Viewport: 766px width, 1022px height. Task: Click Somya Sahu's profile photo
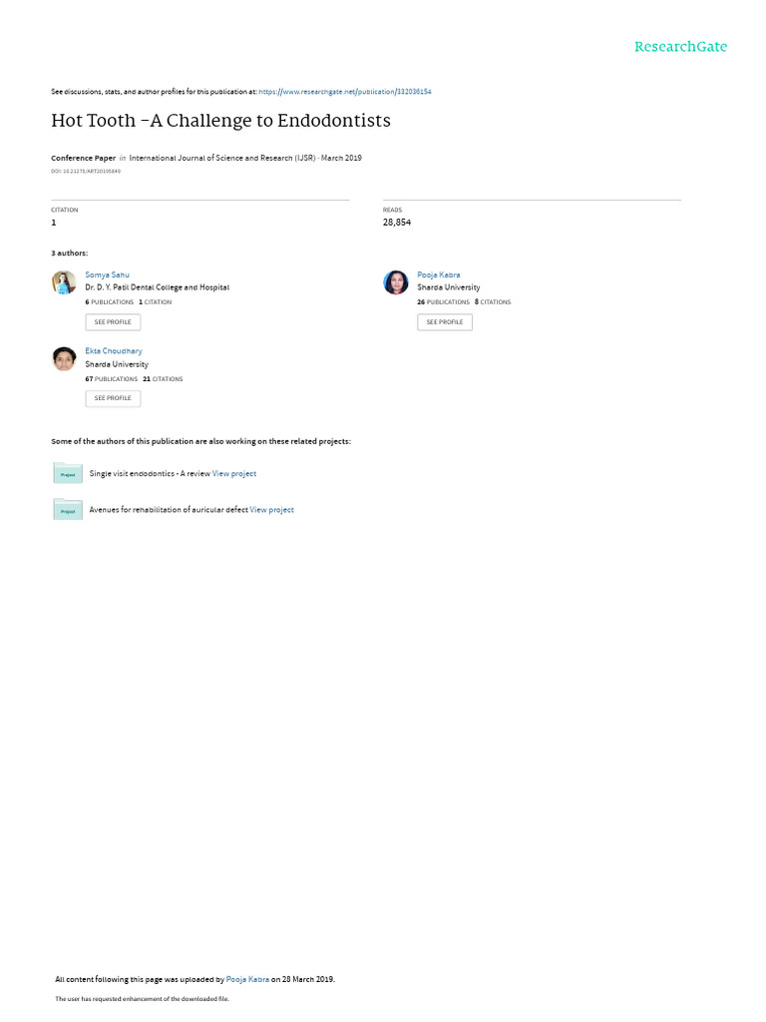pyautogui.click(x=64, y=282)
